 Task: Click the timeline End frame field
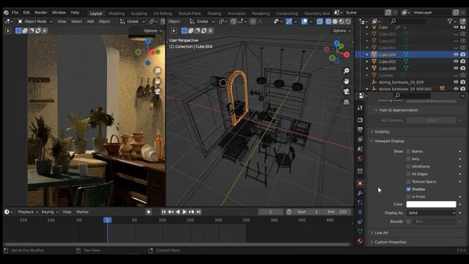click(338, 212)
